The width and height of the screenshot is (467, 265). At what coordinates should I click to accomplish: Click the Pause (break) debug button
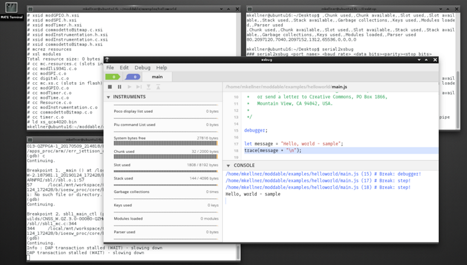point(119,87)
